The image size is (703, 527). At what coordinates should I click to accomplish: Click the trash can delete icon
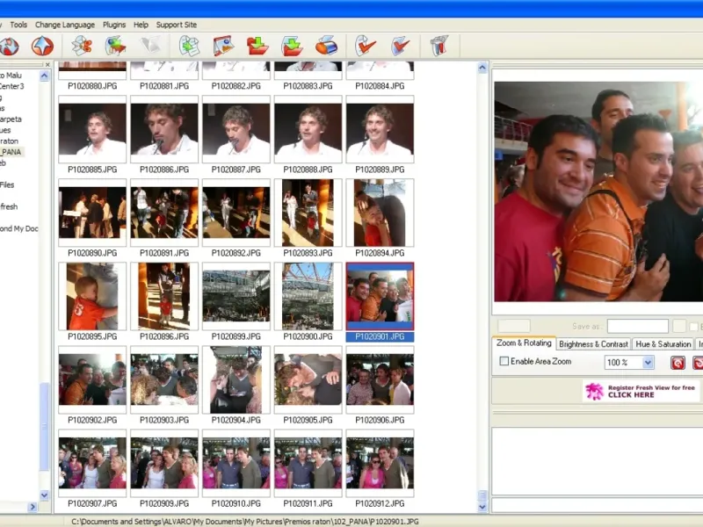[x=439, y=46]
